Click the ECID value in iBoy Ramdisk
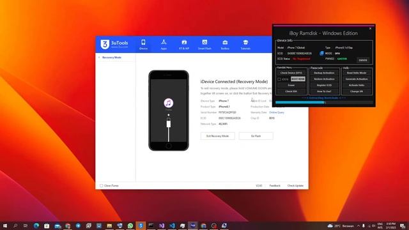Image resolution: width=409 pixels, height=230 pixels. [x=300, y=53]
